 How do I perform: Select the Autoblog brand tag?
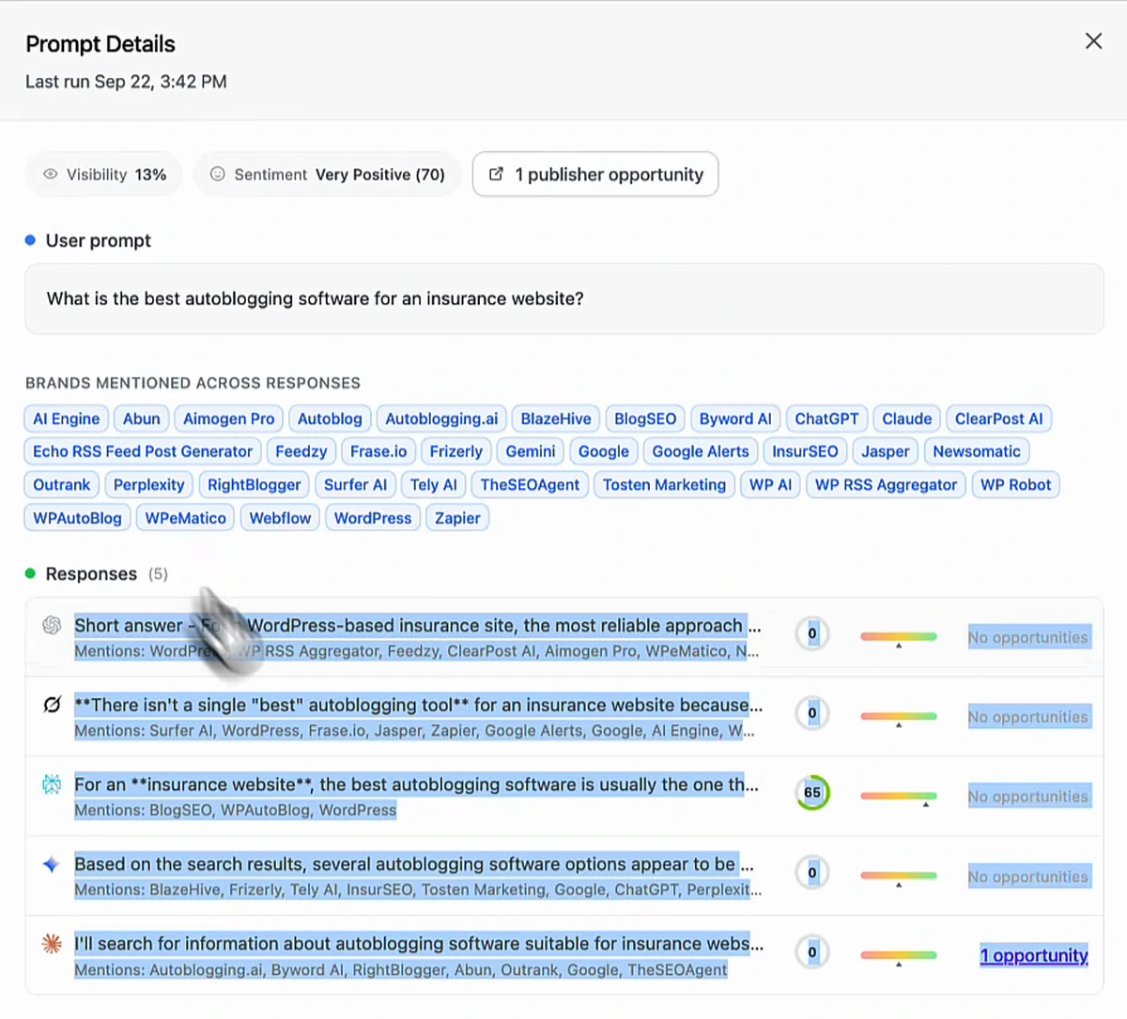pos(330,418)
